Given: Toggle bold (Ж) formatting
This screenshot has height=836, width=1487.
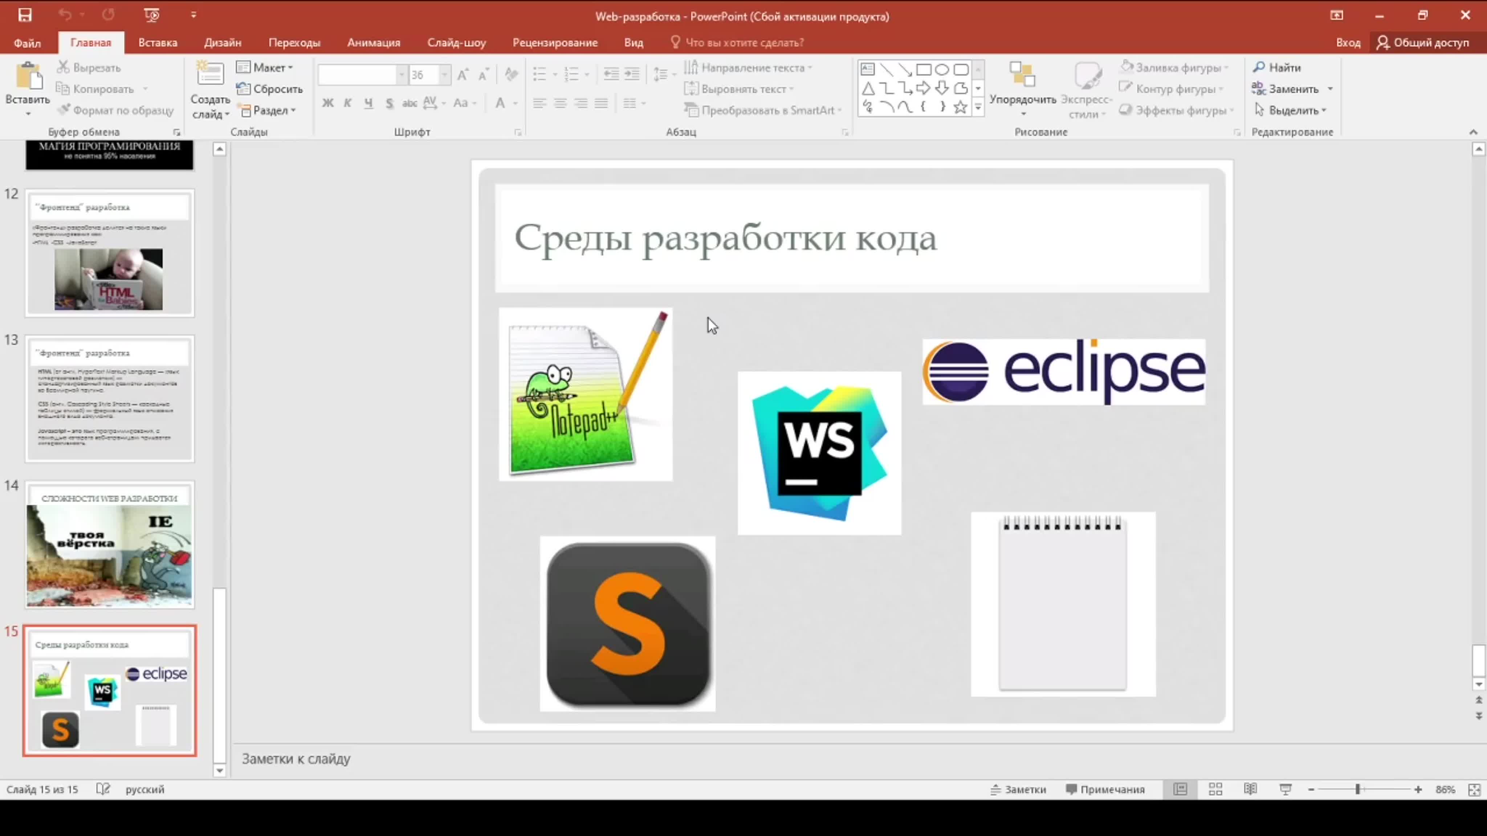Looking at the screenshot, I should click(x=328, y=103).
